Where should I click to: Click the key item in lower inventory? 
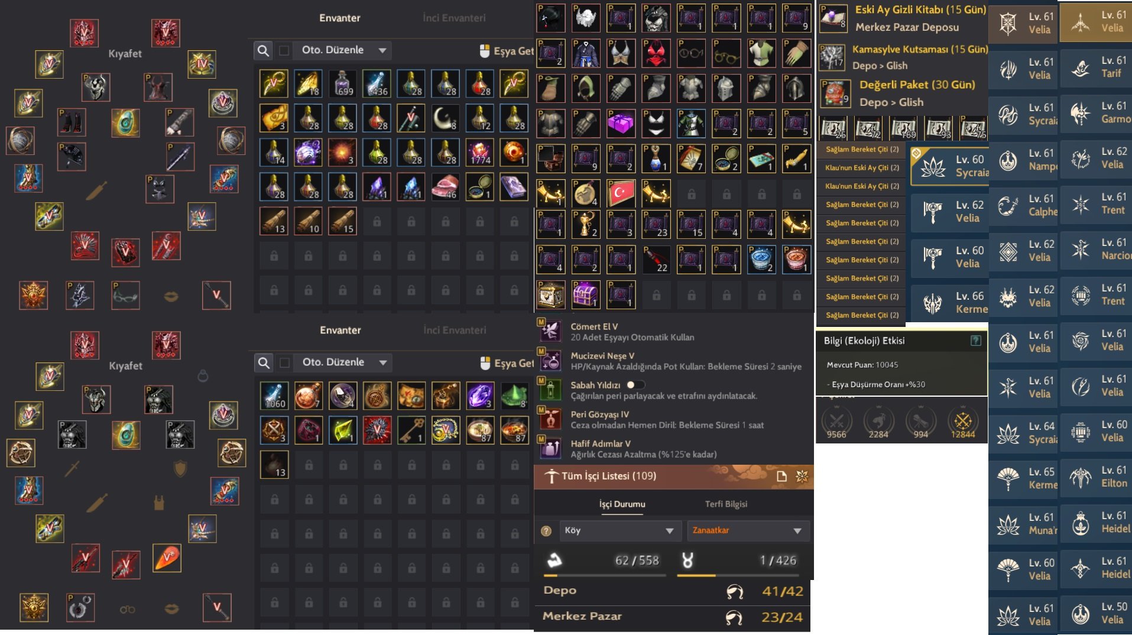point(411,430)
